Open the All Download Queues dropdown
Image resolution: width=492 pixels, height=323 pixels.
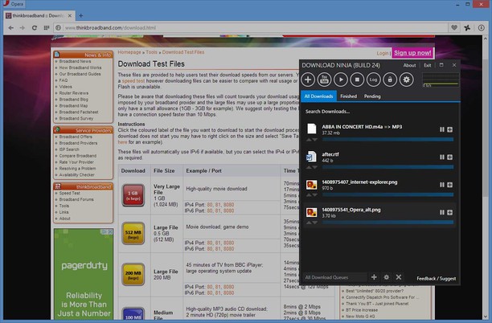tap(334, 277)
